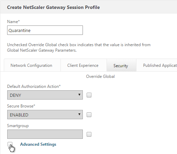Toggle the Advanced Settings checkbox
The width and height of the screenshot is (177, 154).
(10, 144)
